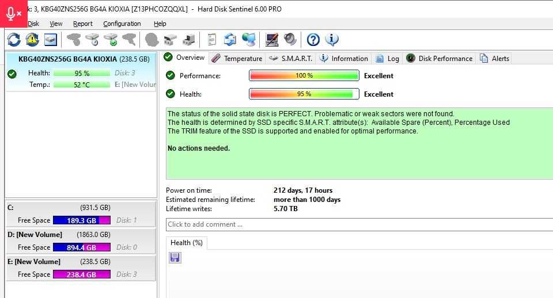
Task: Open configuration via monitor-with-pen icon
Action: [x=271, y=40]
